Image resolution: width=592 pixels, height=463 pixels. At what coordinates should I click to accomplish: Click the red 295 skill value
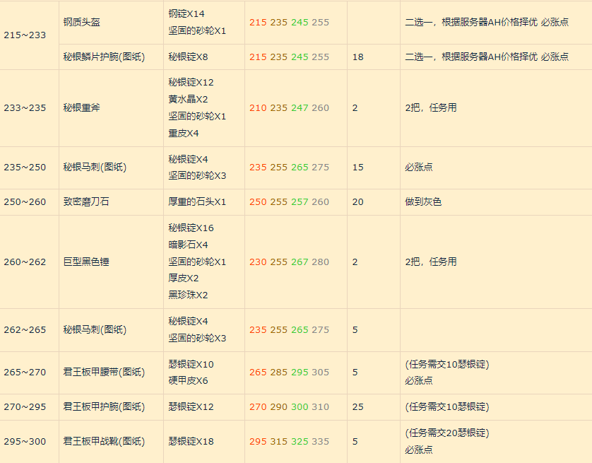[x=258, y=442]
